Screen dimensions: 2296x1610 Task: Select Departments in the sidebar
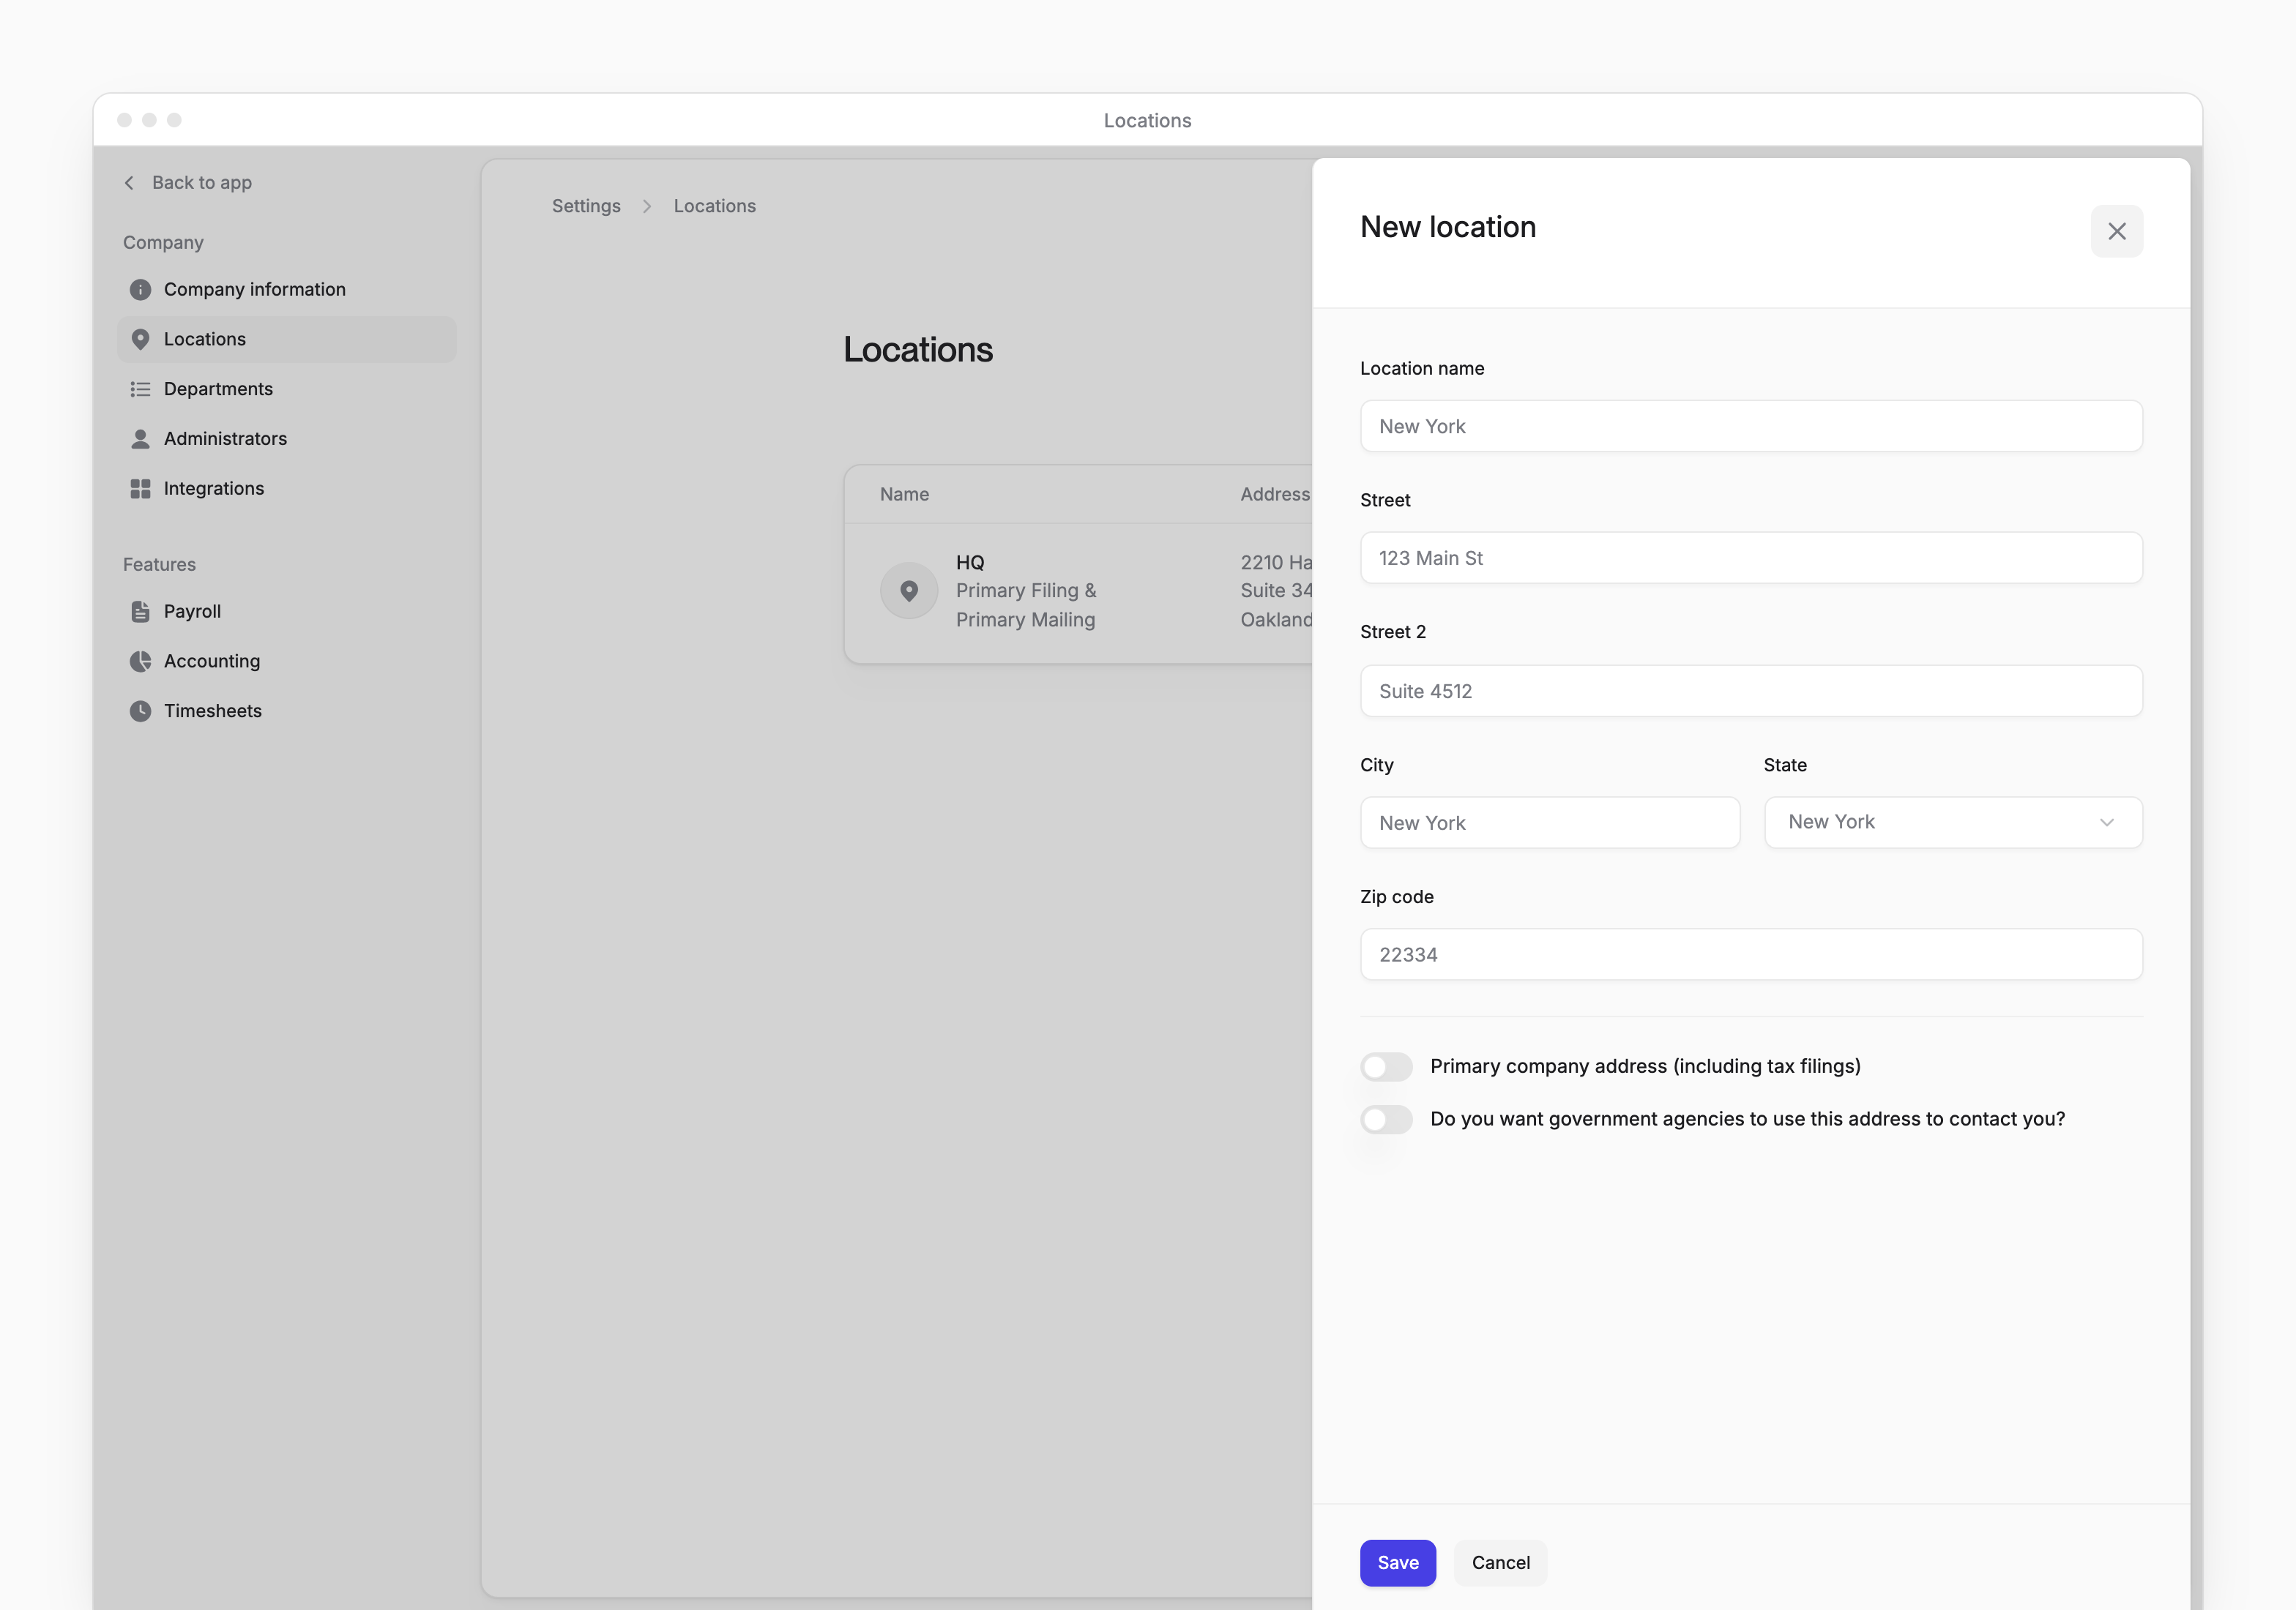coord(286,390)
